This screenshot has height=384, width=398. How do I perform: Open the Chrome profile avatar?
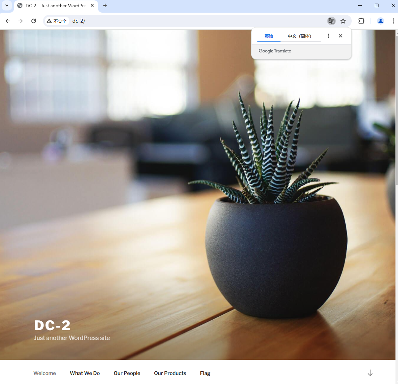(380, 21)
